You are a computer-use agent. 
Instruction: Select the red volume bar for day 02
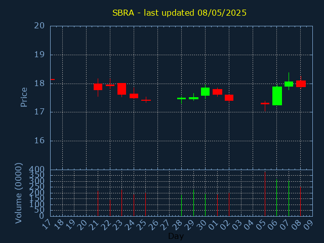[229, 205]
